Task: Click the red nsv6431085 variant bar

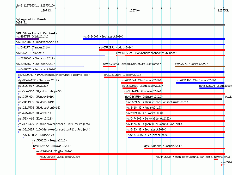Action: coord(48,159)
